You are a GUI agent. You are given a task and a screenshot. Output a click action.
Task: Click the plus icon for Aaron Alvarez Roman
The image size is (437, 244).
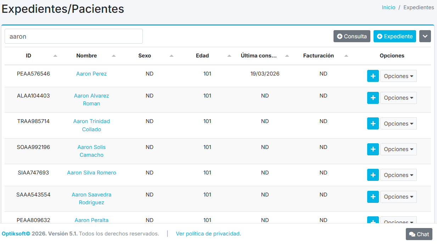373,98
